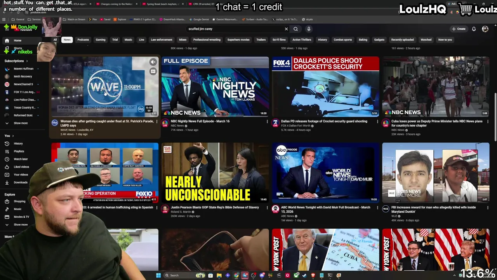The image size is (497, 280).
Task: Open options menu for ABC World News video
Action: 377,208
